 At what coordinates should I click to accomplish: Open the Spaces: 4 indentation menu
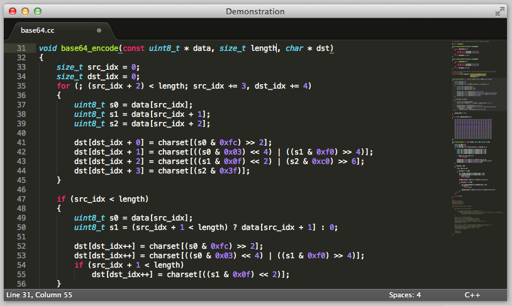click(x=405, y=295)
